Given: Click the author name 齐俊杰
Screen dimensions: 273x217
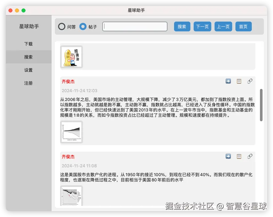Looking at the screenshot, I should (68, 81).
